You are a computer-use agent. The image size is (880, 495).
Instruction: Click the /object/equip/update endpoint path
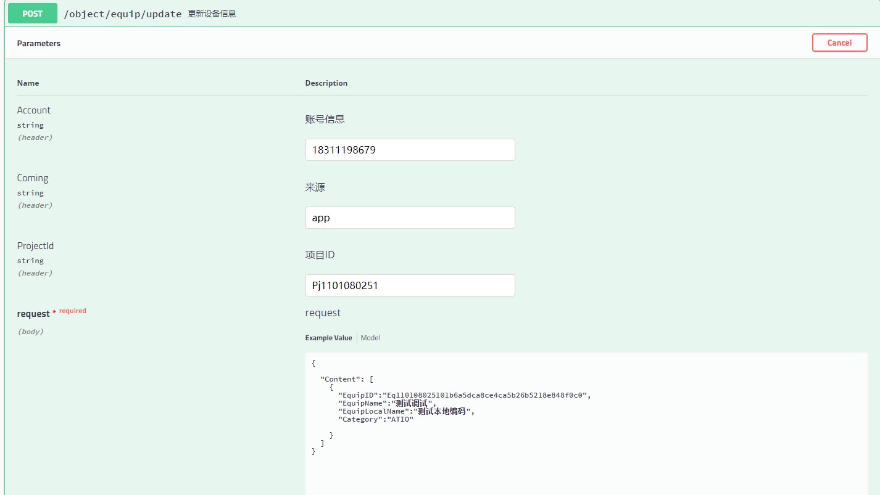click(x=123, y=14)
